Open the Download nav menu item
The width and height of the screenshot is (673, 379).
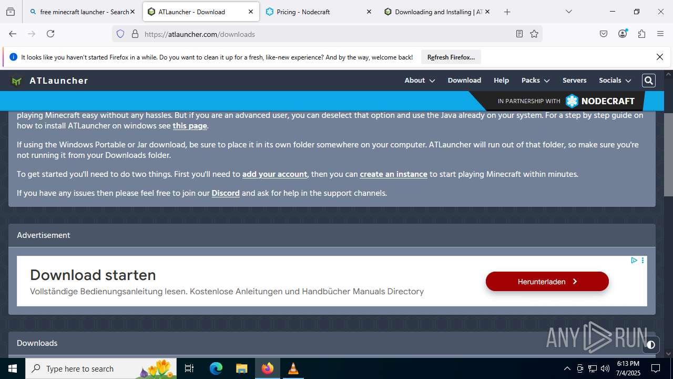click(x=464, y=81)
